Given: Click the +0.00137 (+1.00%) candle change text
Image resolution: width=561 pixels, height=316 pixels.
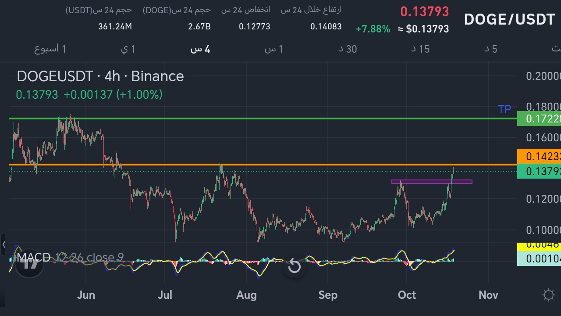Looking at the screenshot, I should [x=113, y=94].
